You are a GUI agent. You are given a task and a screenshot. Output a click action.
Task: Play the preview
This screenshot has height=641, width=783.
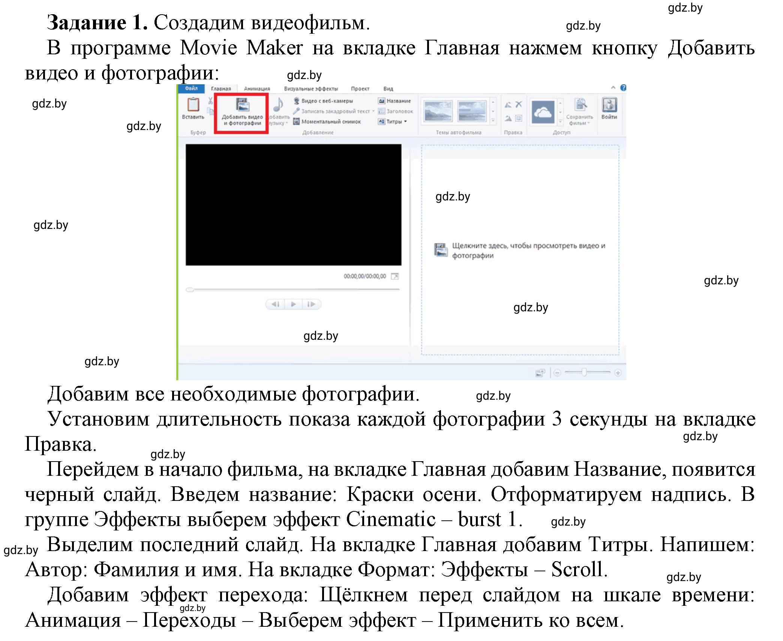293,304
